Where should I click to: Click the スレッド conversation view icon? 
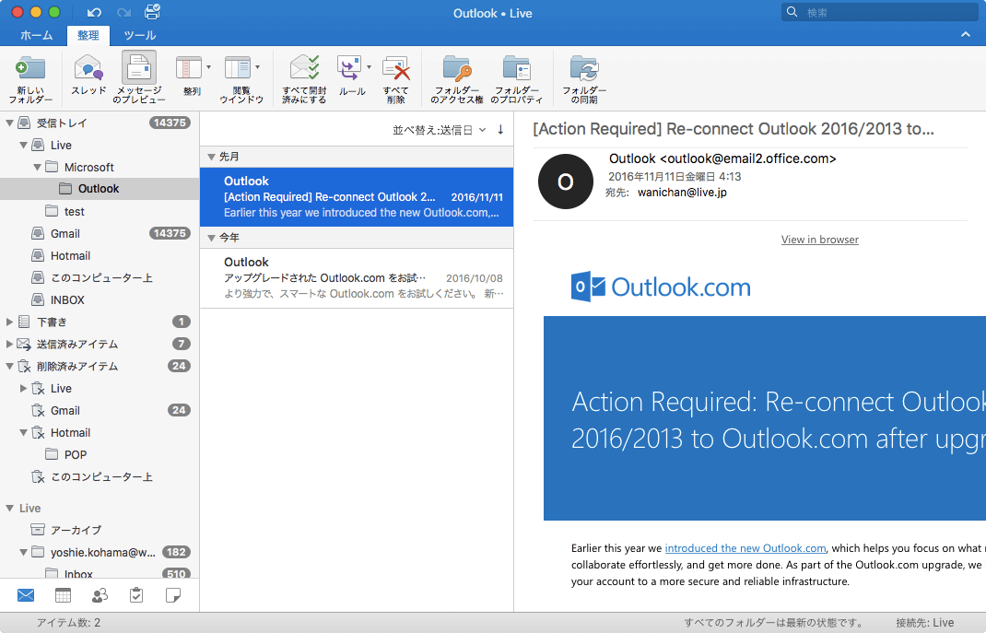point(88,76)
